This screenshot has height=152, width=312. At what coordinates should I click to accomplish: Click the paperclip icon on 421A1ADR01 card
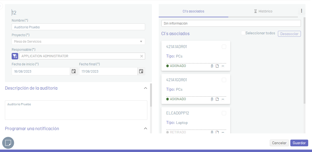[x=212, y=66]
